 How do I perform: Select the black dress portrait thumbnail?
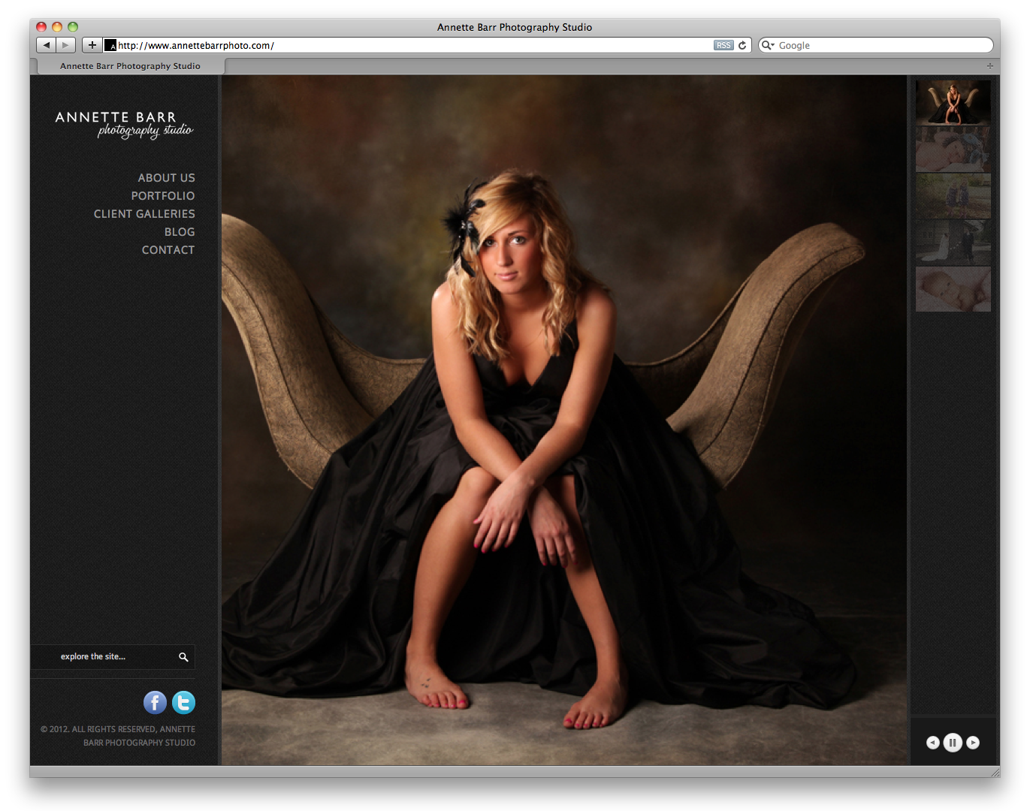953,102
